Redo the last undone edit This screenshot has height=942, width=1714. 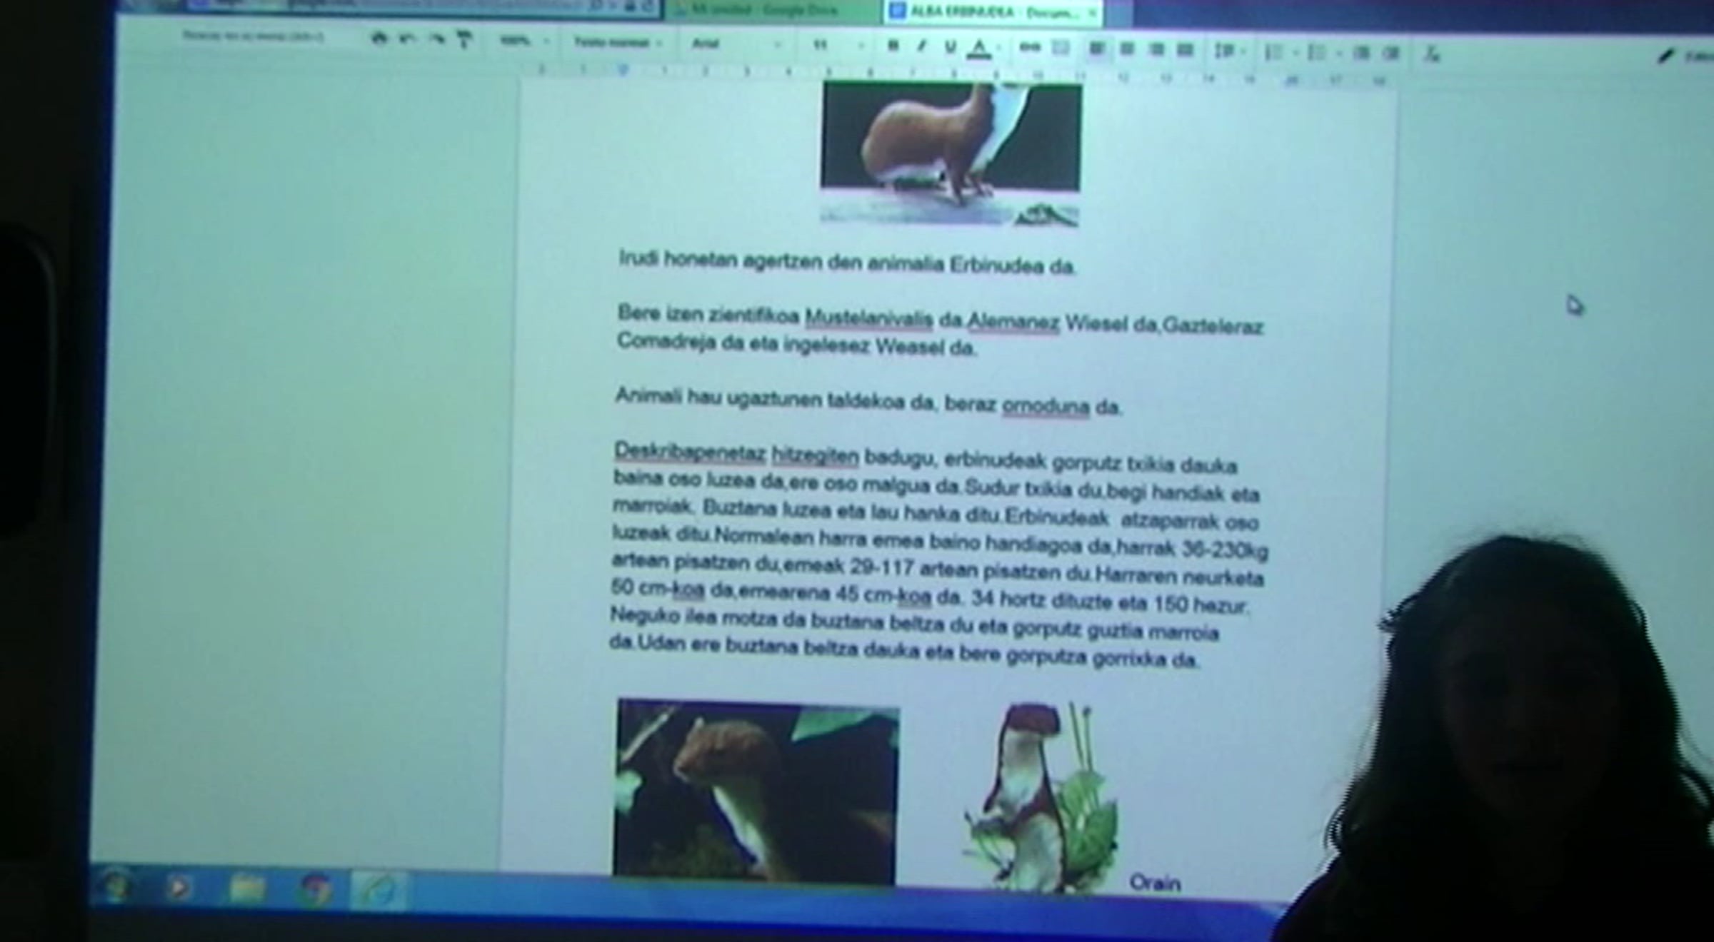436,40
